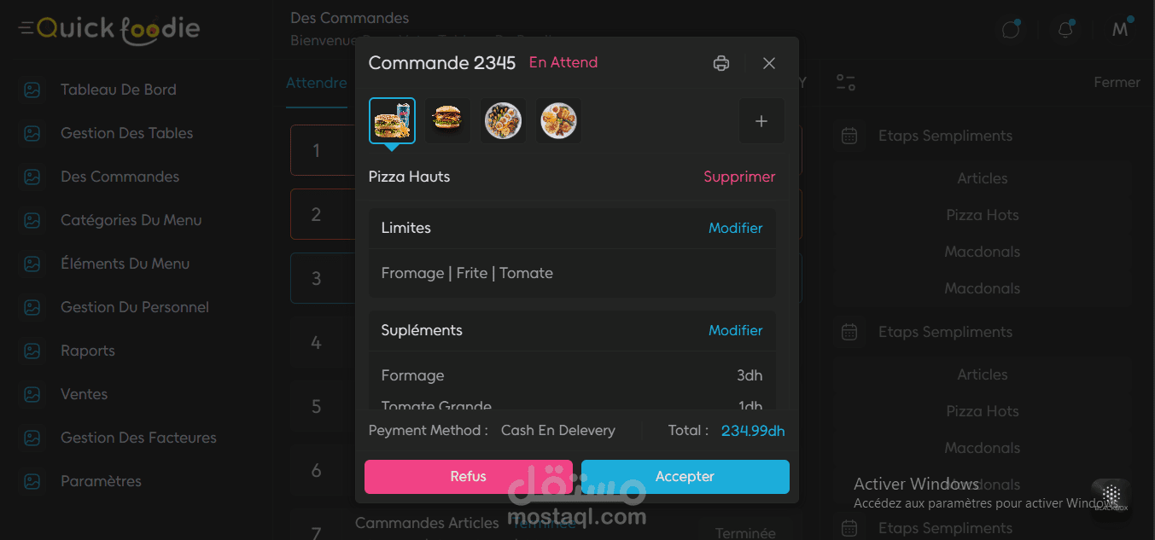Open Paramètres in the sidebar
This screenshot has width=1155, height=540.
point(101,481)
